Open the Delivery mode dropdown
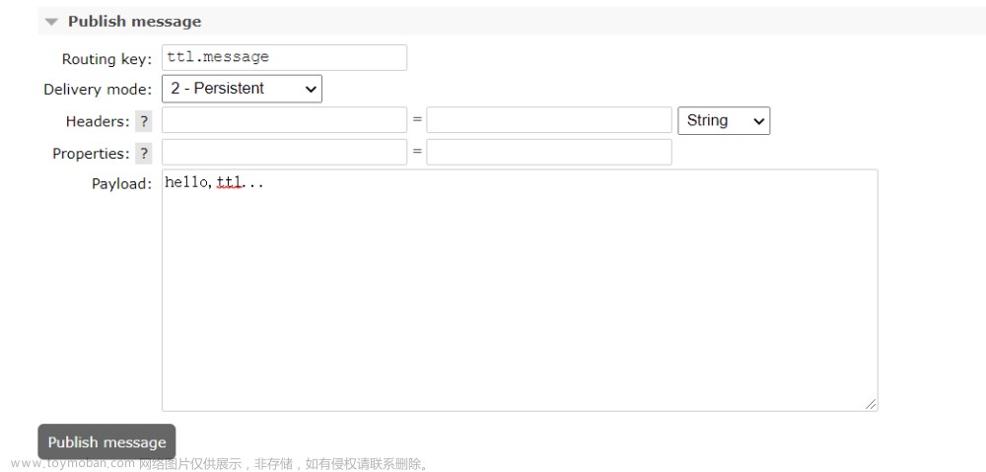Viewport: 986px width, 472px height. pyautogui.click(x=243, y=89)
